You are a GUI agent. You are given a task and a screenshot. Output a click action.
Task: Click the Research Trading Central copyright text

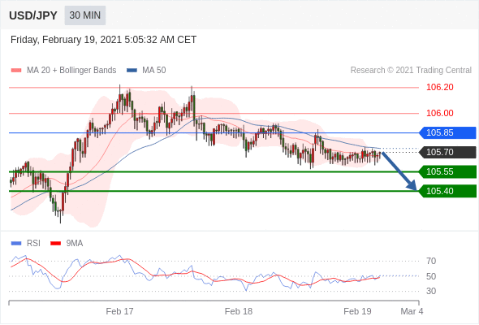point(411,71)
